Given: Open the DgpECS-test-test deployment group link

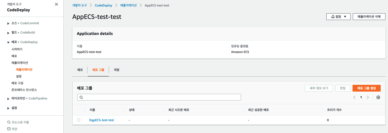Looking at the screenshot, I should tap(102, 120).
